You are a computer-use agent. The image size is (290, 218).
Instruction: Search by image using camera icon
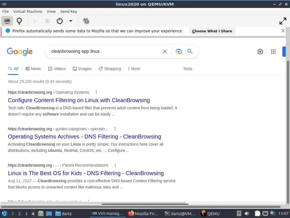(178, 51)
